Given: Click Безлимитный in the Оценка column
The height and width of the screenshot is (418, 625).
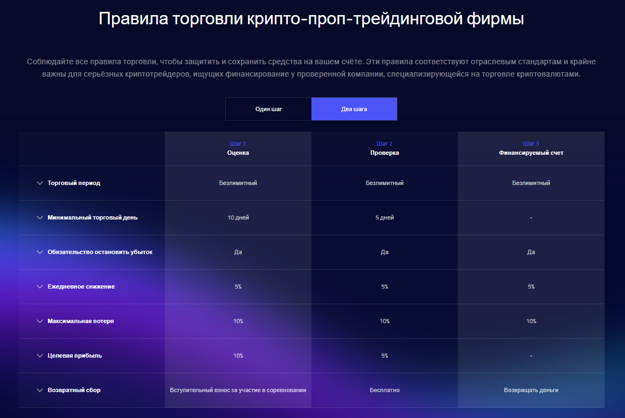Looking at the screenshot, I should point(238,183).
